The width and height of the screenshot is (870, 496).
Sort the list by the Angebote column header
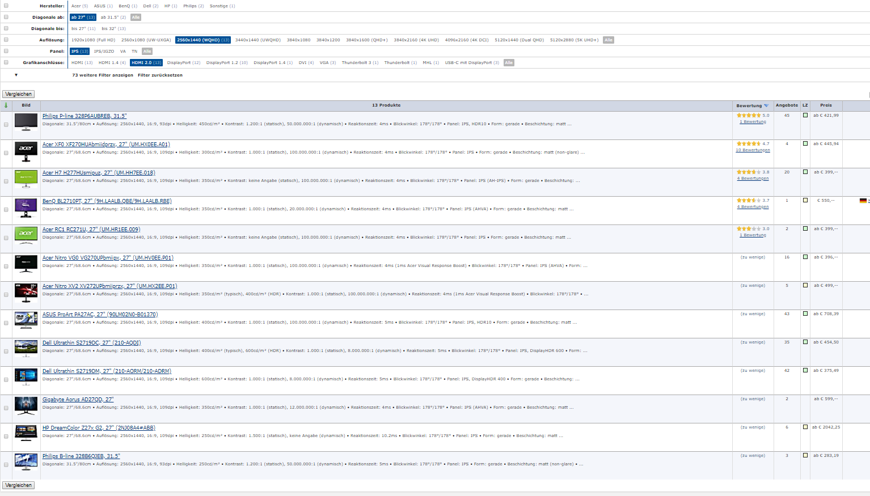pos(787,105)
